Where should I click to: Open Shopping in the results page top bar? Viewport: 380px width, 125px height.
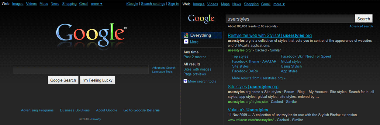pyautogui.click(x=251, y=4)
